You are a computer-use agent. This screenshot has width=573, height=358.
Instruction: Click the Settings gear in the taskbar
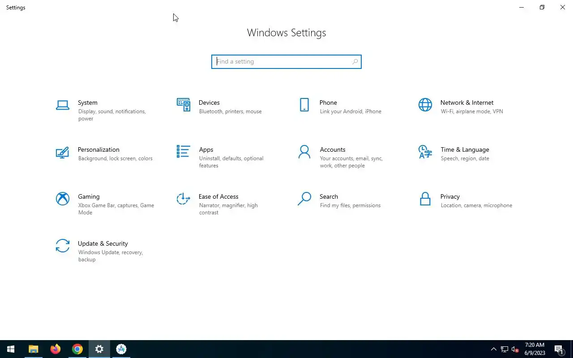click(x=99, y=349)
